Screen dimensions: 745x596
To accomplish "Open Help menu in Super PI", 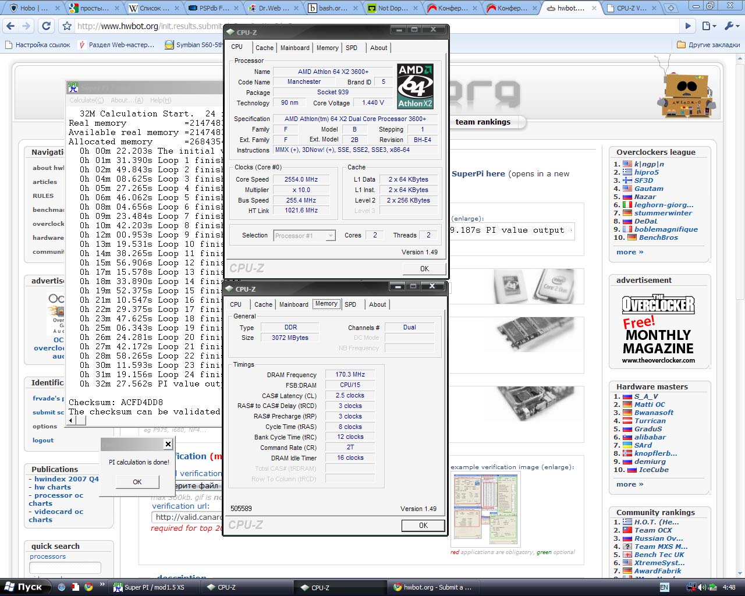I will pyautogui.click(x=161, y=100).
